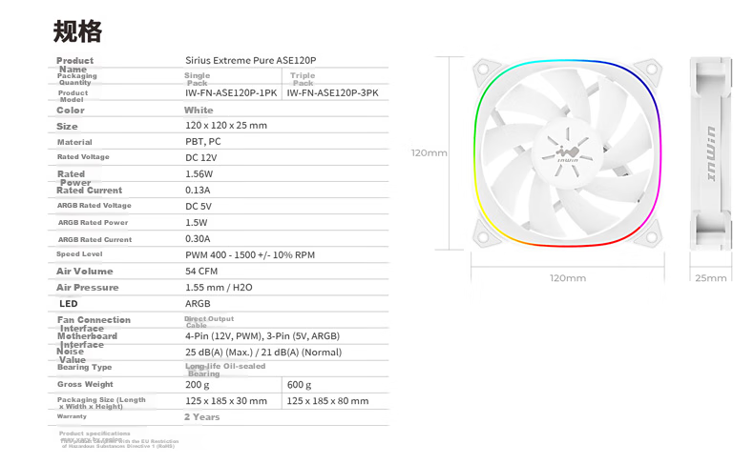The width and height of the screenshot is (754, 464).
Task: Click the RoHS footnote text
Action: point(119,444)
